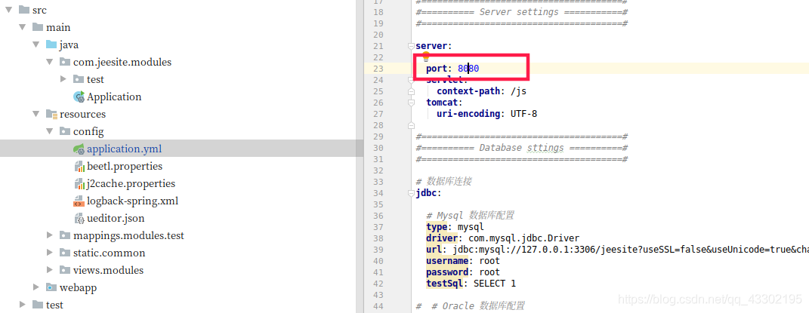809x313 pixels.
Task: Click the 'uri-encoding: UTF-8' line
Action: [487, 114]
